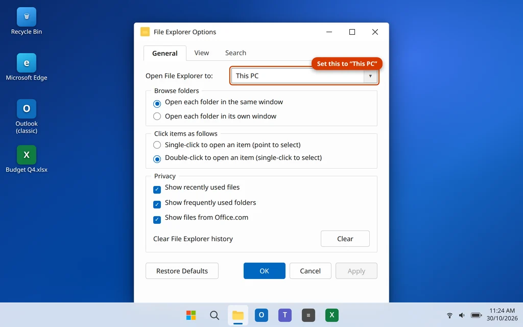This screenshot has height=327, width=523.
Task: Click the dark gray taskbar app icon
Action: [x=308, y=315]
